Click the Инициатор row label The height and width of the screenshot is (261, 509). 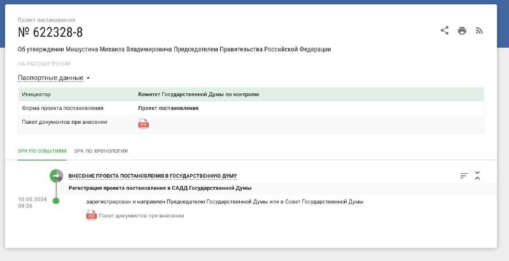click(36, 95)
